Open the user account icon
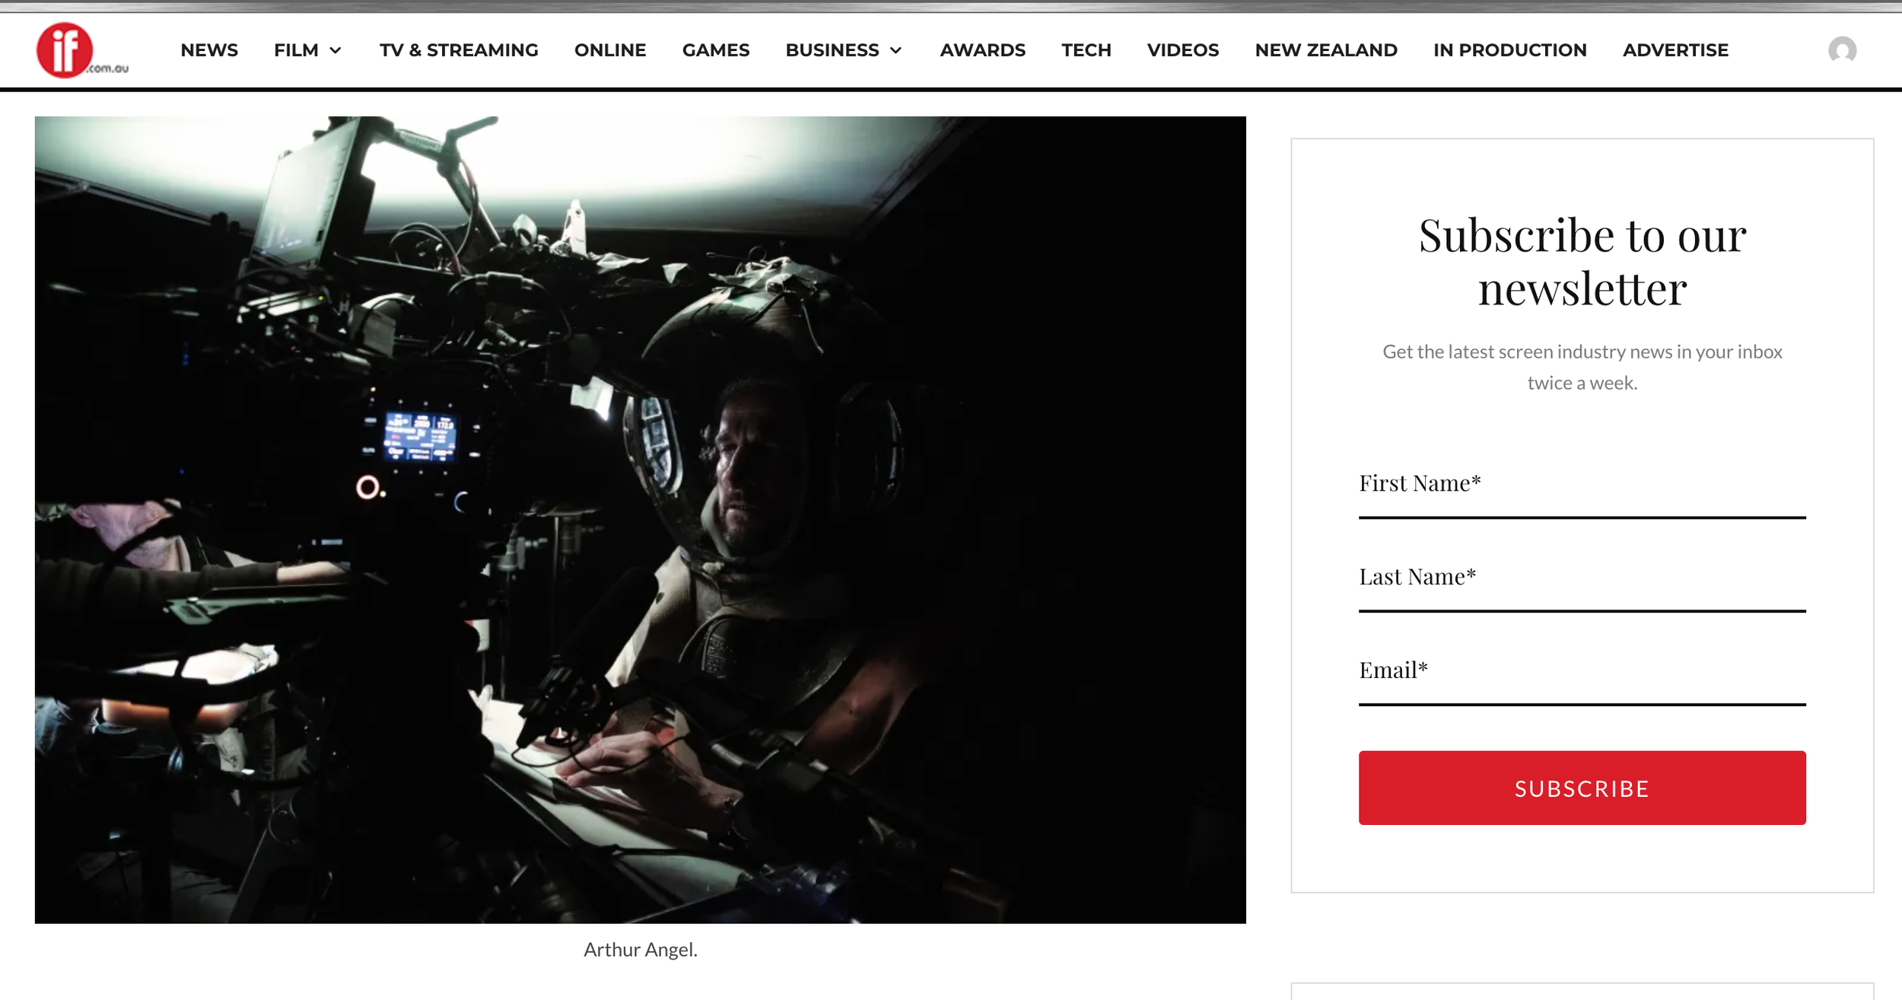This screenshot has height=1000, width=1902. click(x=1843, y=49)
